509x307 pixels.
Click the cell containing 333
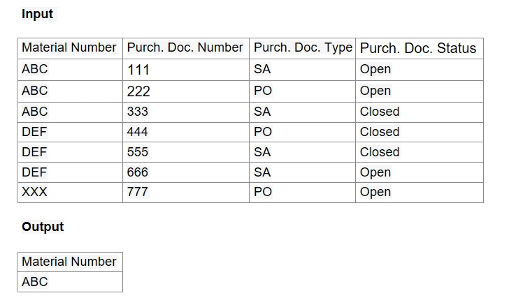point(186,112)
